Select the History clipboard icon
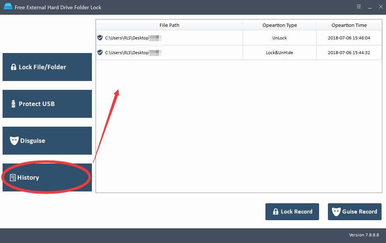Image resolution: width=386 pixels, height=243 pixels. point(13,177)
